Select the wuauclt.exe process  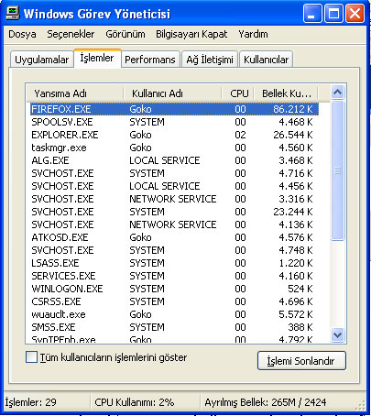click(174, 314)
